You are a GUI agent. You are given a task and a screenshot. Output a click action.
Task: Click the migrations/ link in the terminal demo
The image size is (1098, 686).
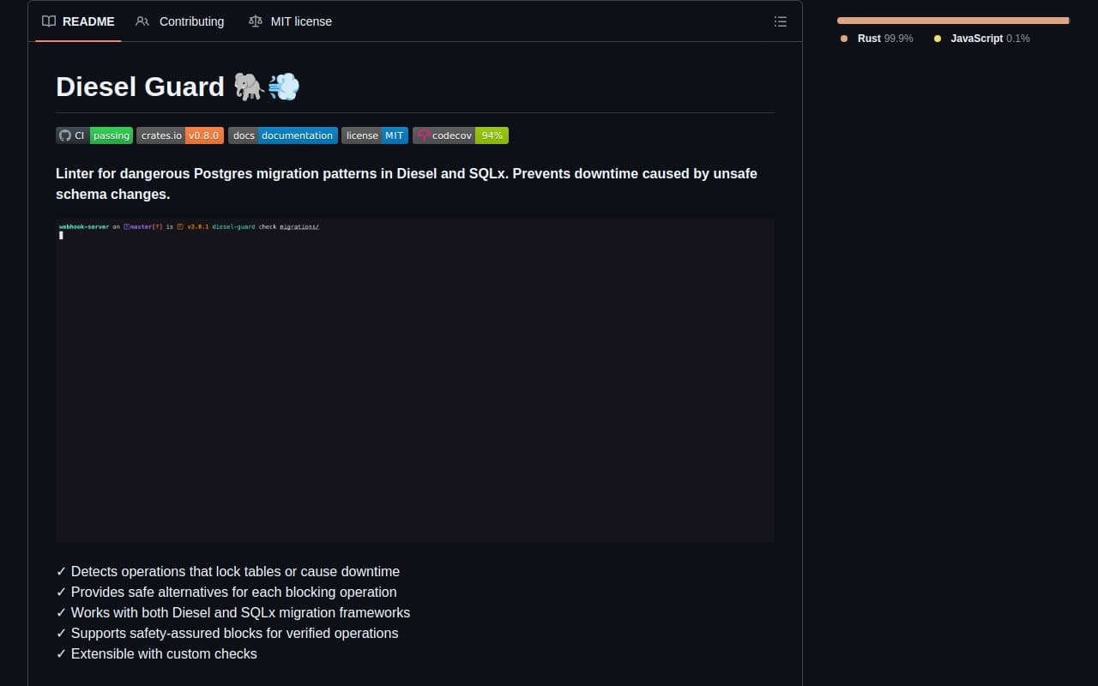[299, 226]
